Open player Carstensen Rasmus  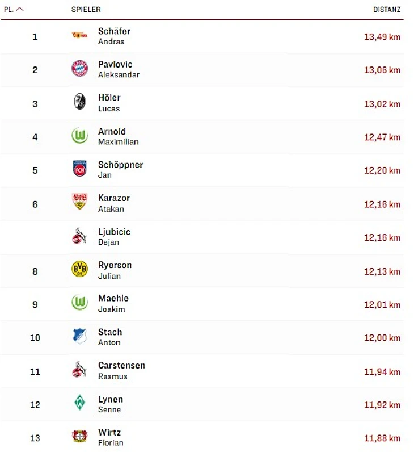(x=121, y=370)
